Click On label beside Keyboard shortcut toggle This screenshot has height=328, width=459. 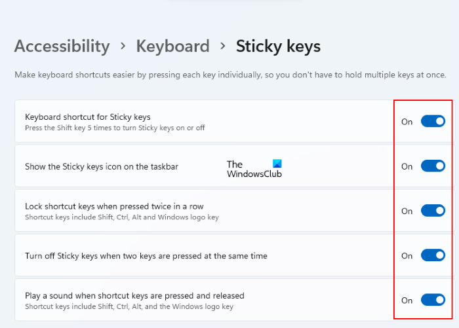click(407, 122)
